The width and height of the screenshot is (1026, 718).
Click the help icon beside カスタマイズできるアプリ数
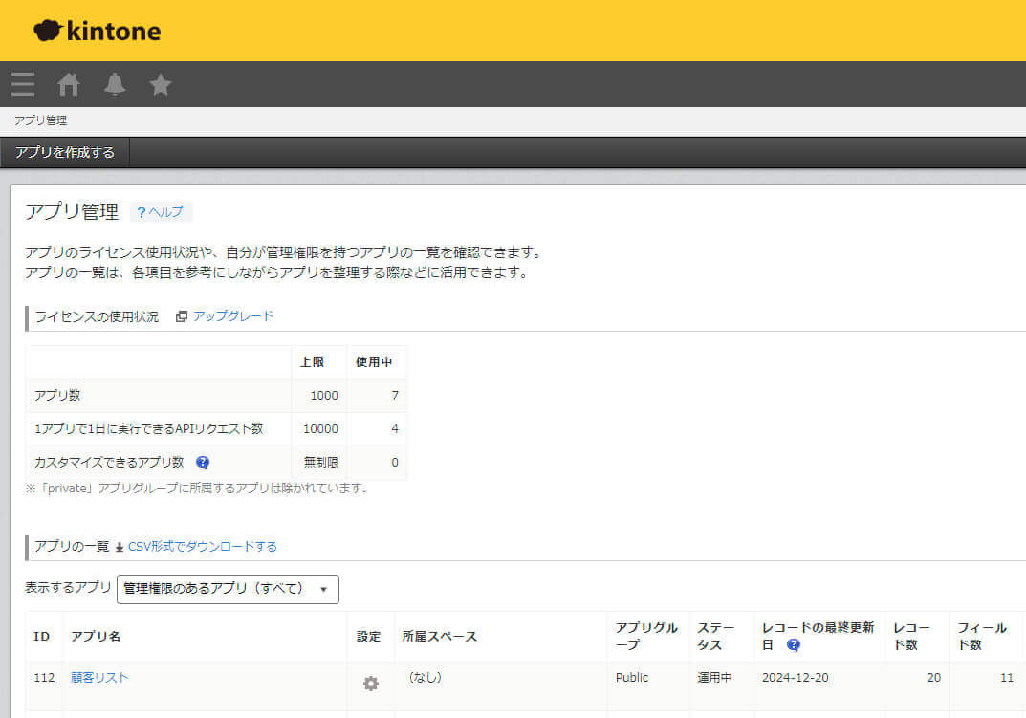click(201, 462)
